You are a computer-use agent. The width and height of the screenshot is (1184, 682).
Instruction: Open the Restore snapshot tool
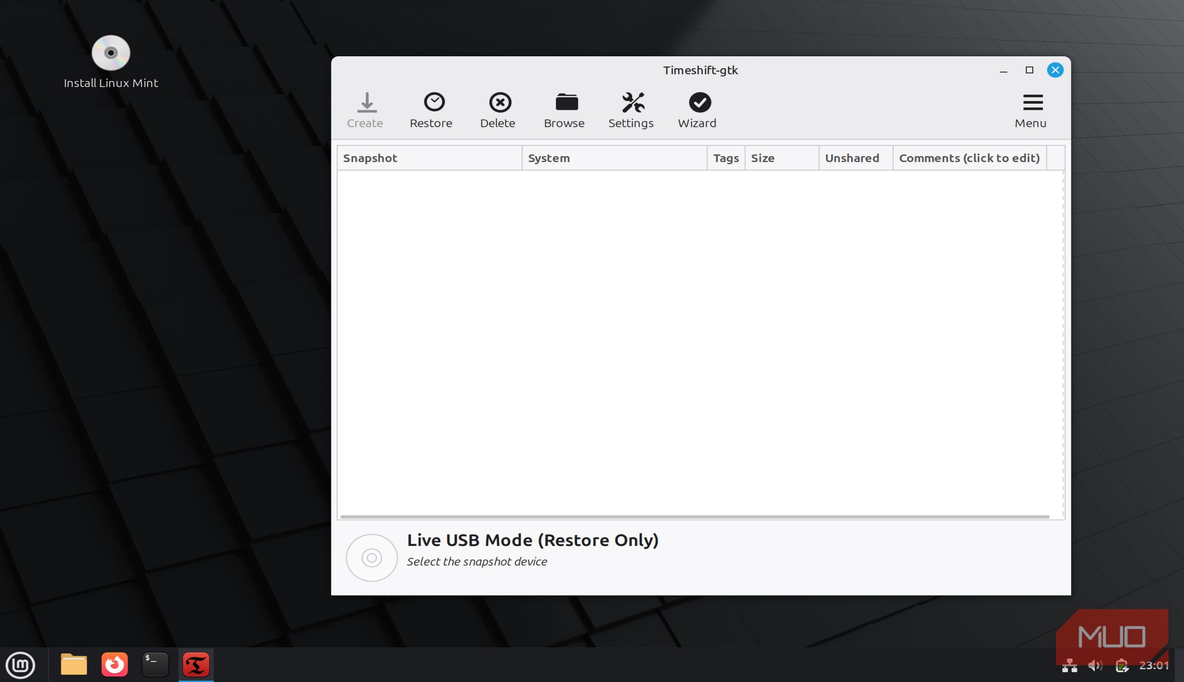point(431,111)
